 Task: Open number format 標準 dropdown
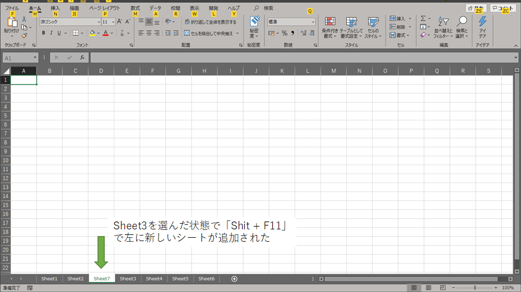[x=291, y=22]
